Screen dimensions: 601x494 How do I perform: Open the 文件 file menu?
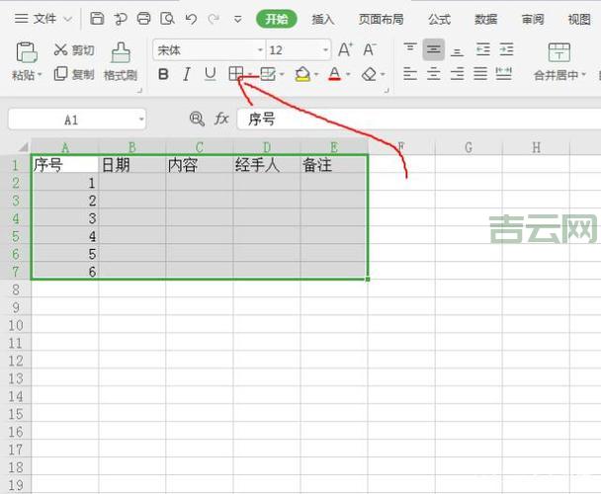[x=43, y=19]
